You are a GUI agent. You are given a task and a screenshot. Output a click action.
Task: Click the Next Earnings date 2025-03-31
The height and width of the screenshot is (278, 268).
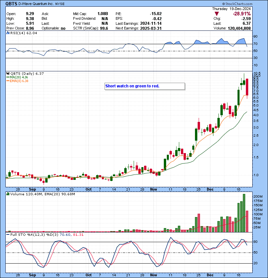[151, 28]
